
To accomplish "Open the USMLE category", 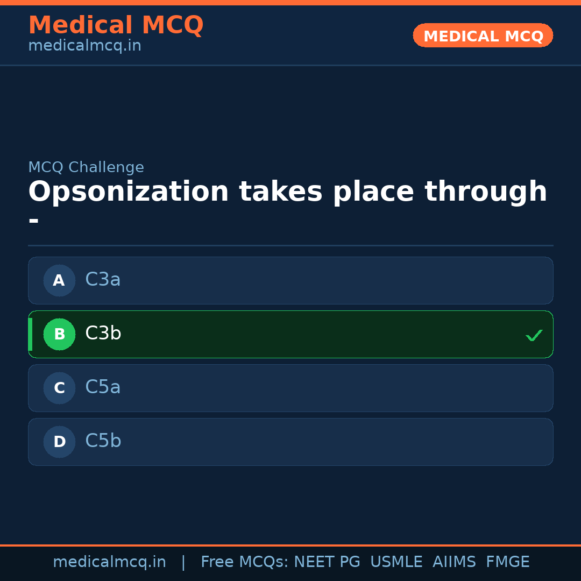I will [396, 561].
